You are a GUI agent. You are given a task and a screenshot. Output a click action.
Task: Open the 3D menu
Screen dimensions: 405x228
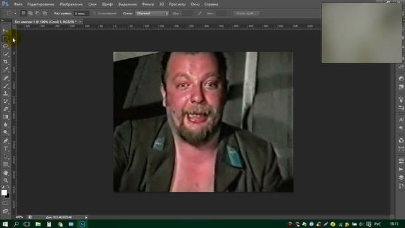pyautogui.click(x=161, y=4)
